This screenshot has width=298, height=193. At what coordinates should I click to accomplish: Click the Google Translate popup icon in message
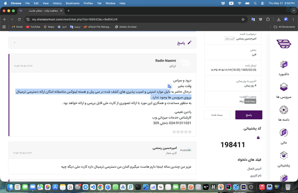[x=169, y=87]
